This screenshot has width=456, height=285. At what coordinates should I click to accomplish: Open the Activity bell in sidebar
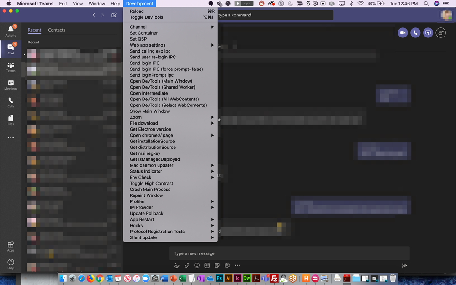point(11,31)
